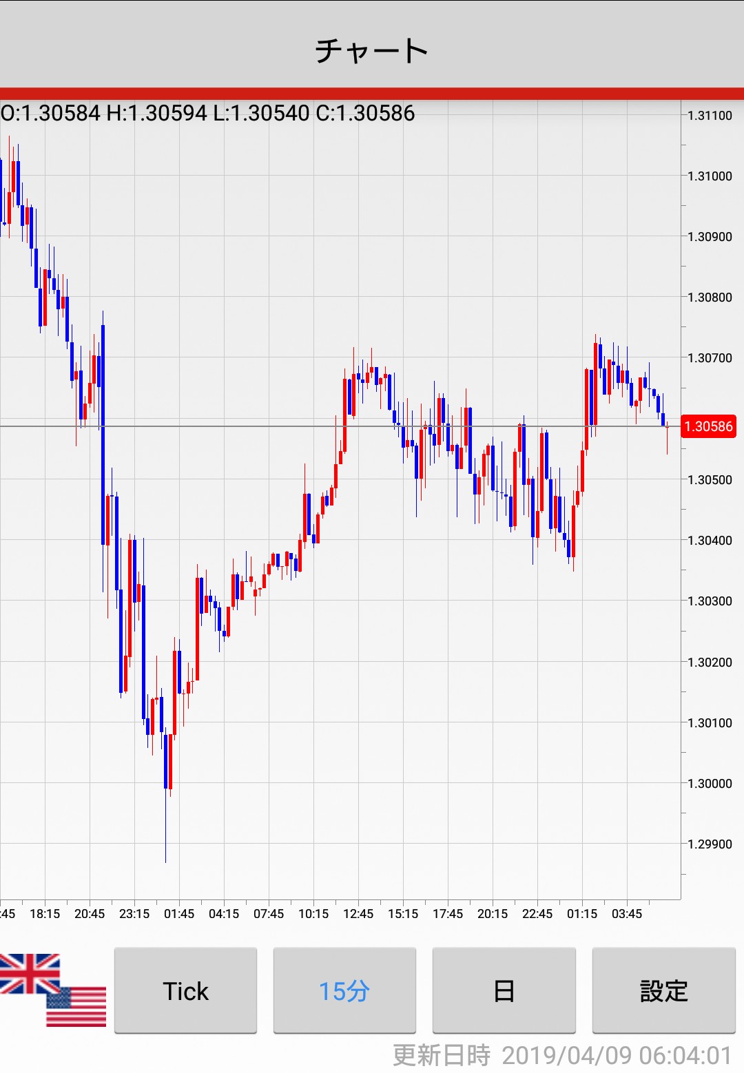744x1073 pixels.
Task: Tap the 01:45 time axis label
Action: click(x=179, y=914)
